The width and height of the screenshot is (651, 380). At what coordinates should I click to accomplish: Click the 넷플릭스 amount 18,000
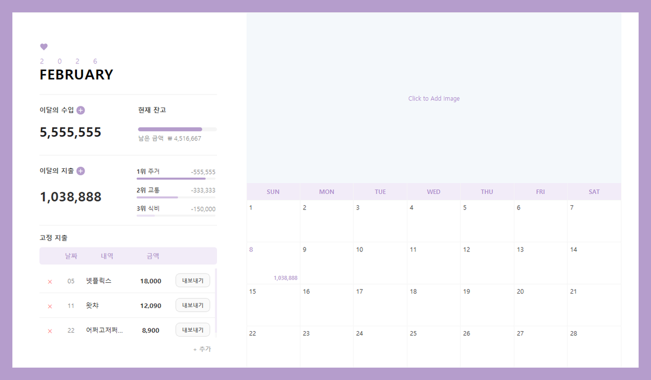point(151,281)
